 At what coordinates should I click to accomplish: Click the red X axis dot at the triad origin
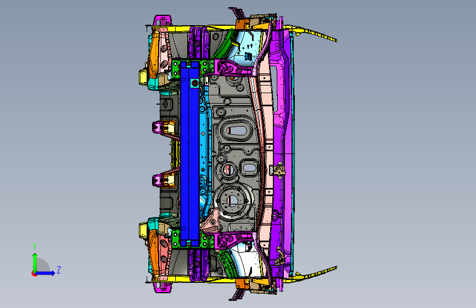(x=33, y=273)
